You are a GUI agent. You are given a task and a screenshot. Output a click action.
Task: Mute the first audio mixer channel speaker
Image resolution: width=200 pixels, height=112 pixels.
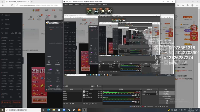[x=135, y=95]
